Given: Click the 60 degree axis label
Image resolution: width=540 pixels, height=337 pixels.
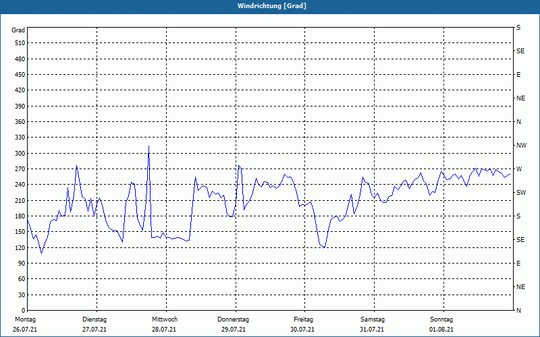Looking at the screenshot, I should [x=22, y=279].
